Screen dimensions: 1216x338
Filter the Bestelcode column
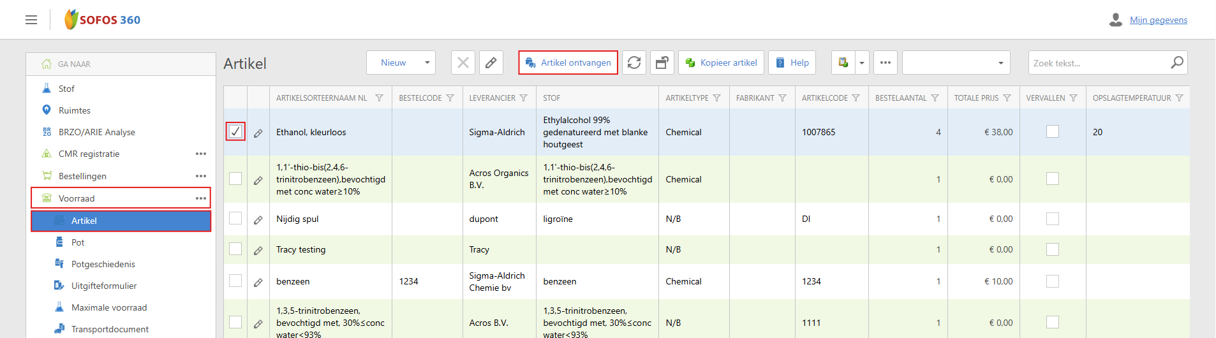(450, 98)
